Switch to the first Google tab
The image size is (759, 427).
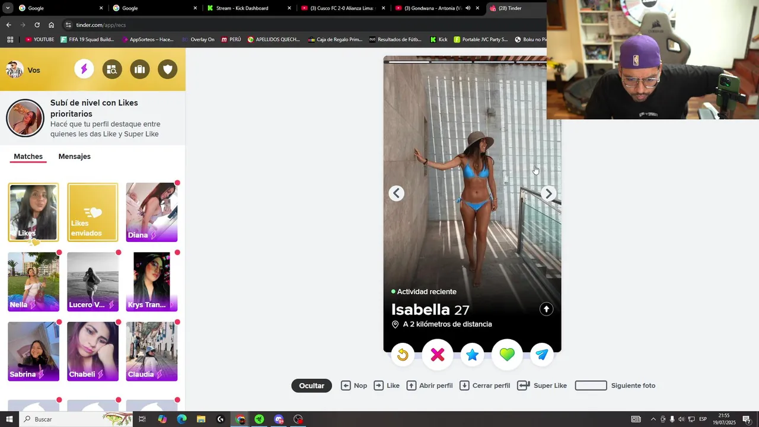60,8
